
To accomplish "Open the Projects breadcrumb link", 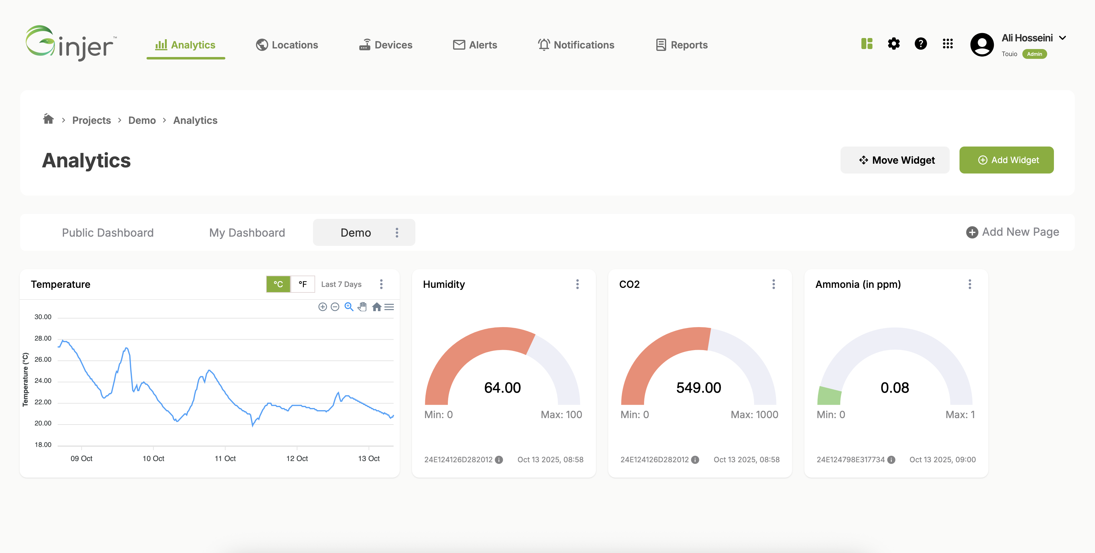I will [x=91, y=120].
